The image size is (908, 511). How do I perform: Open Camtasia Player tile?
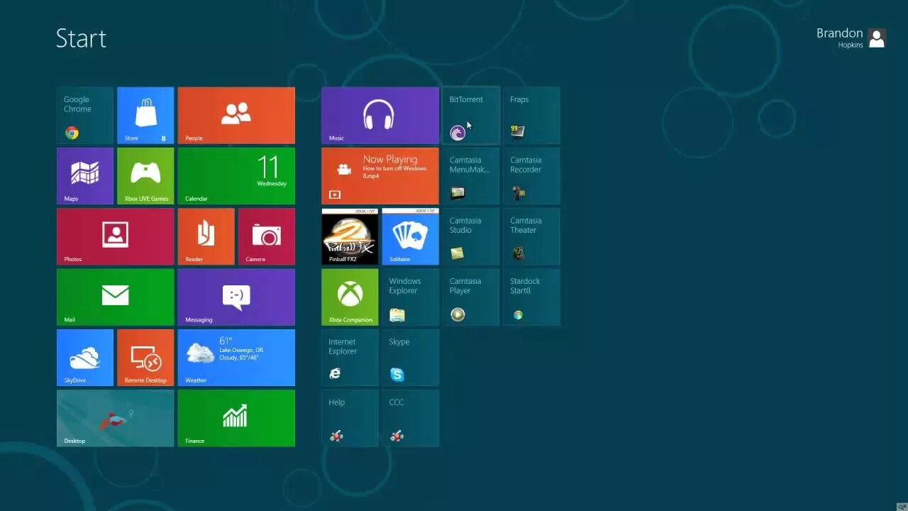471,297
